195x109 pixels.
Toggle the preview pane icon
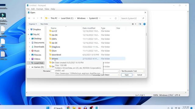coord(140,24)
